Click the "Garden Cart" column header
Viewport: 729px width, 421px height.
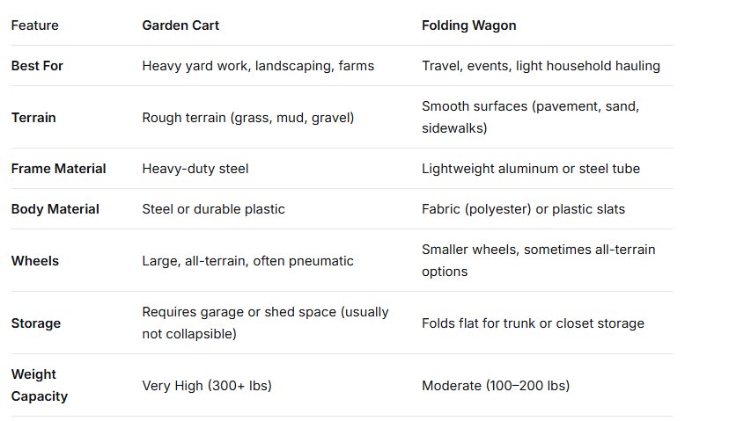pos(180,25)
